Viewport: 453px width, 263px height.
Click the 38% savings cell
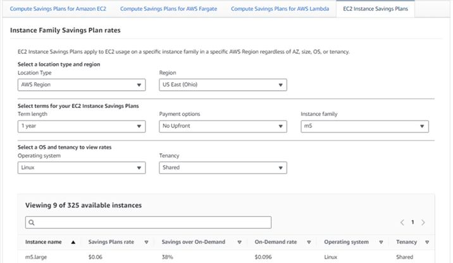pyautogui.click(x=167, y=257)
